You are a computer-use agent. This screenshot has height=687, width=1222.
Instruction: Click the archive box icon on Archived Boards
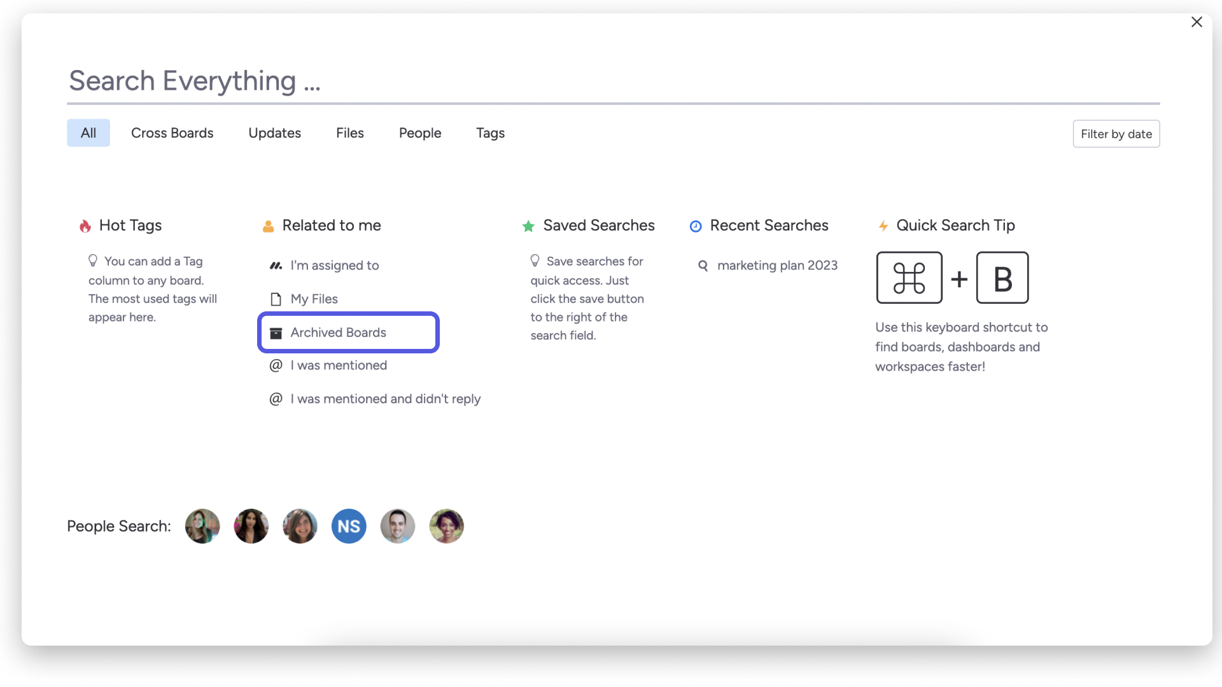tap(276, 332)
